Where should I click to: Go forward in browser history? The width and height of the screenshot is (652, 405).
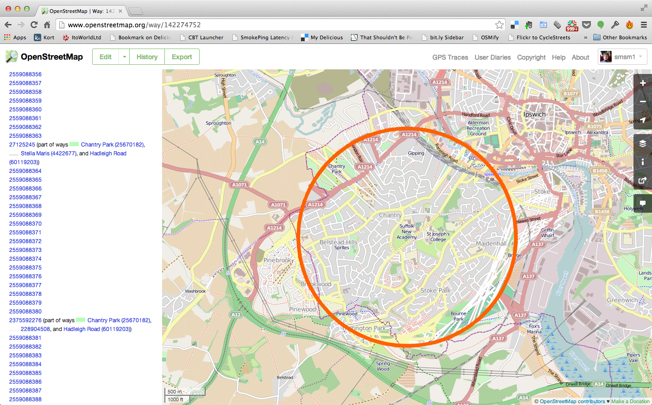(x=21, y=25)
